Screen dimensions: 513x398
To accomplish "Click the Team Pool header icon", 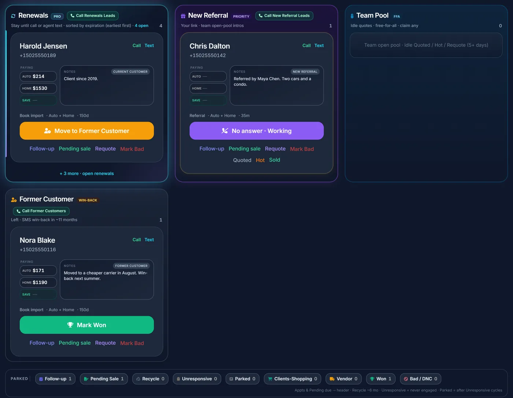I will pyautogui.click(x=352, y=16).
